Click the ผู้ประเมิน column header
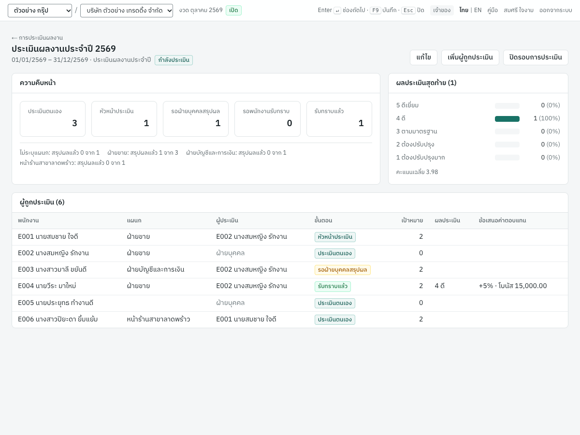The width and height of the screenshot is (580, 435). [x=227, y=220]
